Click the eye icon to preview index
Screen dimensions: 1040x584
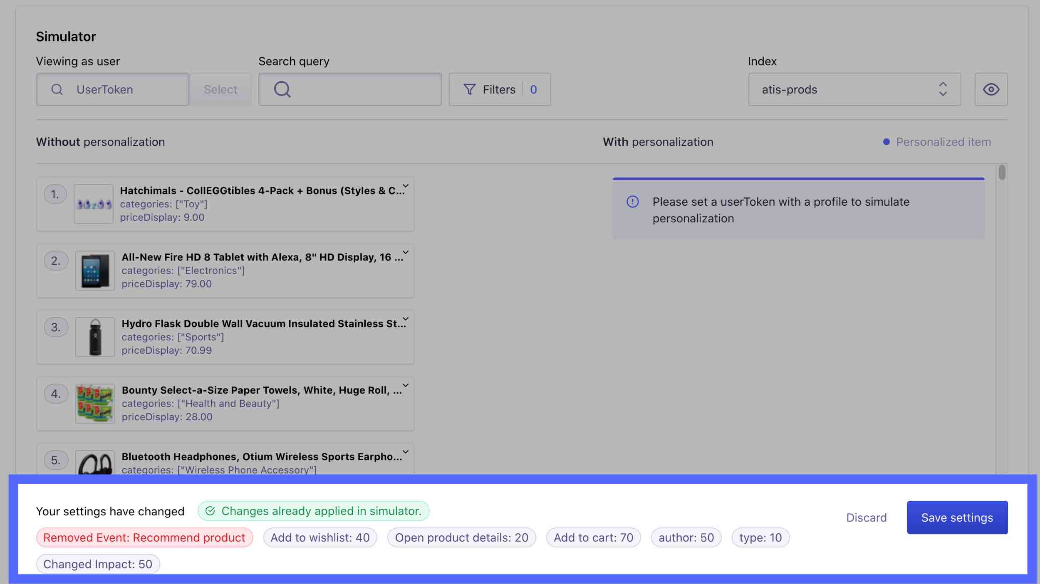click(991, 89)
